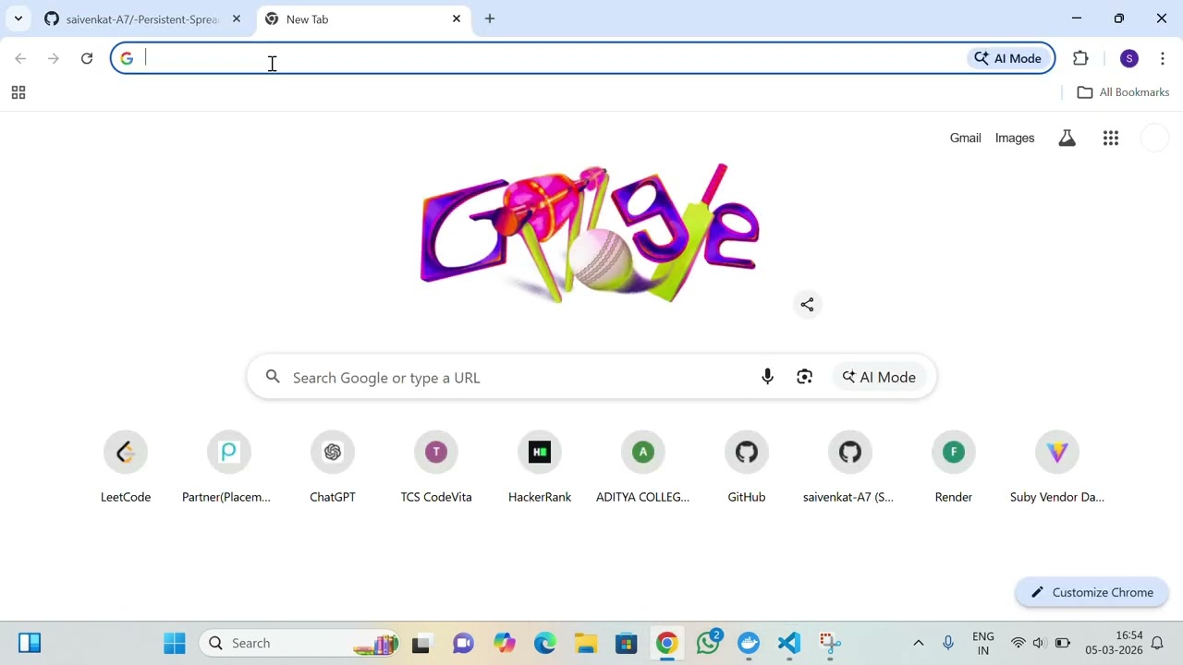Click the Google icon in address bar
The image size is (1183, 665).
127,58
